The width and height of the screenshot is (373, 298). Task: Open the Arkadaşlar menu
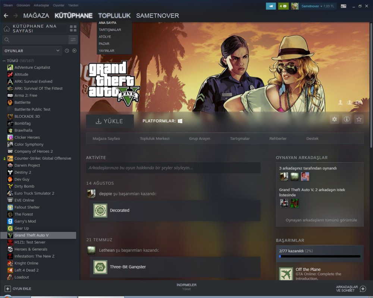coord(41,5)
